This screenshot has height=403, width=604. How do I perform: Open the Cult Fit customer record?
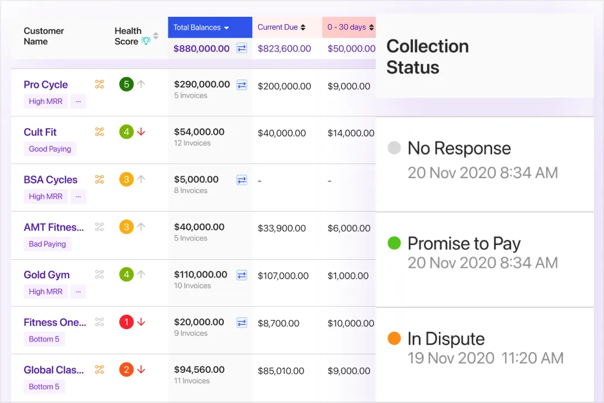tap(40, 132)
